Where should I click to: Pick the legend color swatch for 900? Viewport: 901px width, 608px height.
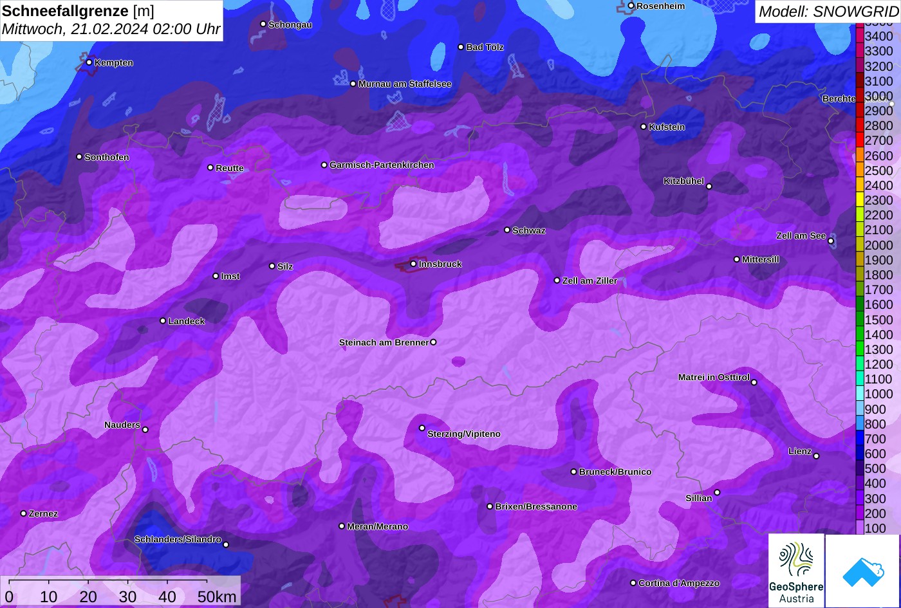[860, 407]
